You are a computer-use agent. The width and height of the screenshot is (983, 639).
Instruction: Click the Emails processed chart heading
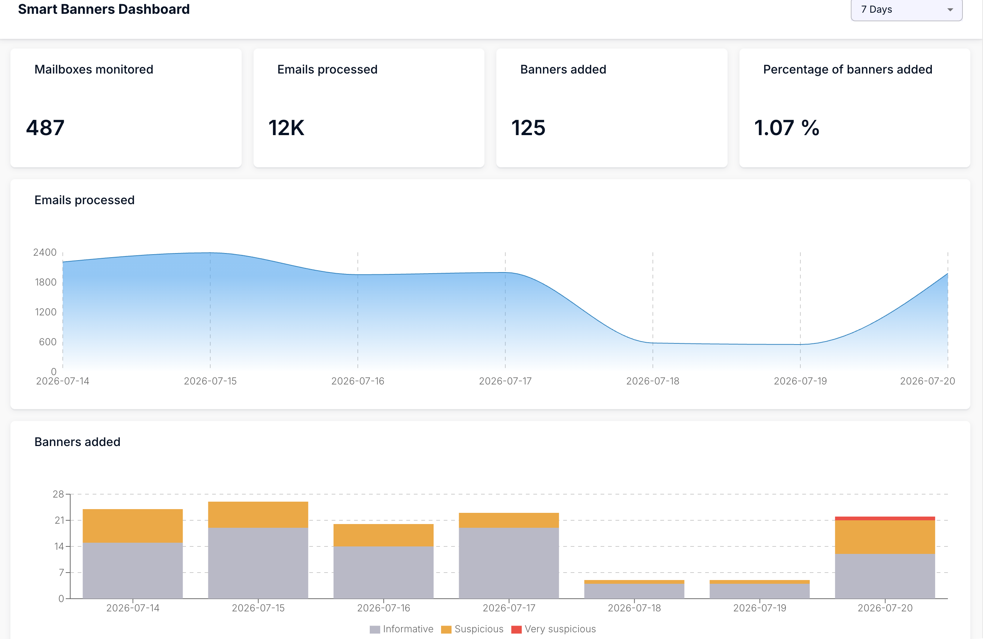click(84, 200)
